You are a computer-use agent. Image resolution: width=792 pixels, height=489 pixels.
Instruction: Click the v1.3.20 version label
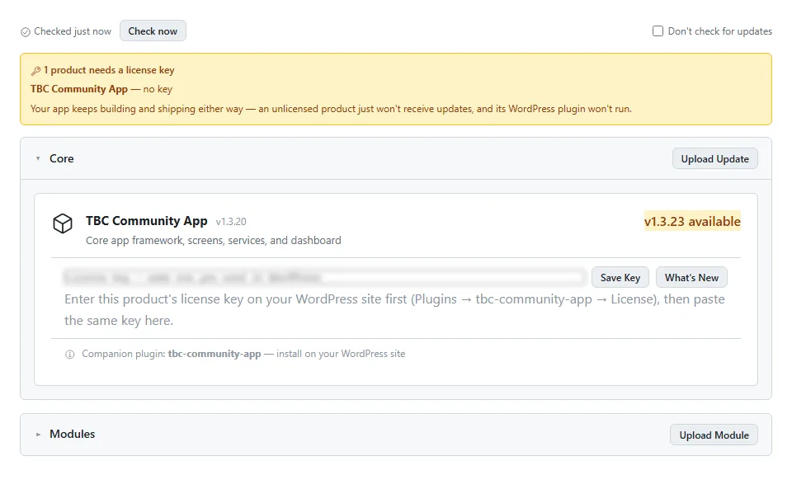coord(231,222)
